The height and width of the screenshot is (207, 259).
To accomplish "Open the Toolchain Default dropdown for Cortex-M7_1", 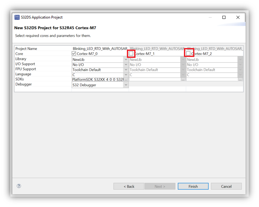I will [x=183, y=70].
